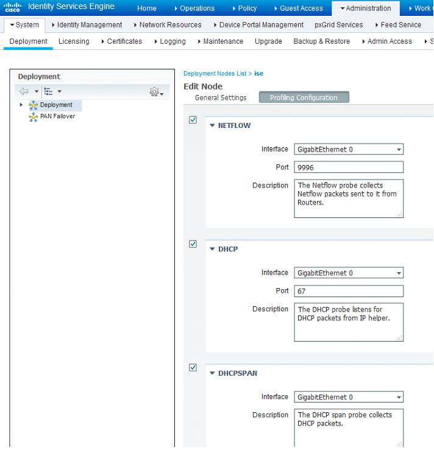434x450 pixels.
Task: Open the Work Centers menu
Action: pyautogui.click(x=421, y=9)
